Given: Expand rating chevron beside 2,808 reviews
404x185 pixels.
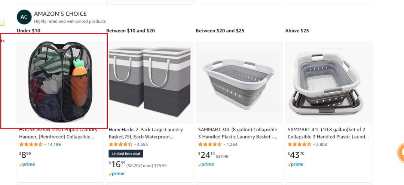Looking at the screenshot, I should pos(314,144).
